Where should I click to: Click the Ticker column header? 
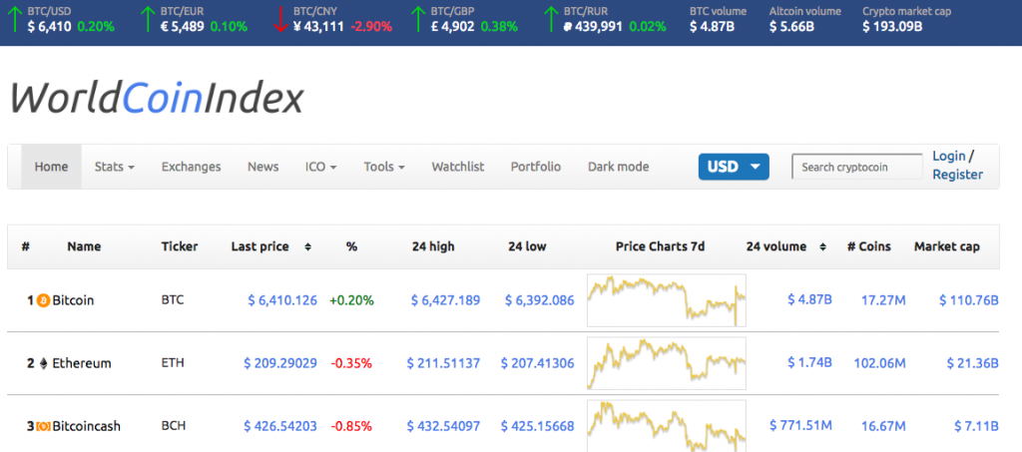(x=180, y=246)
